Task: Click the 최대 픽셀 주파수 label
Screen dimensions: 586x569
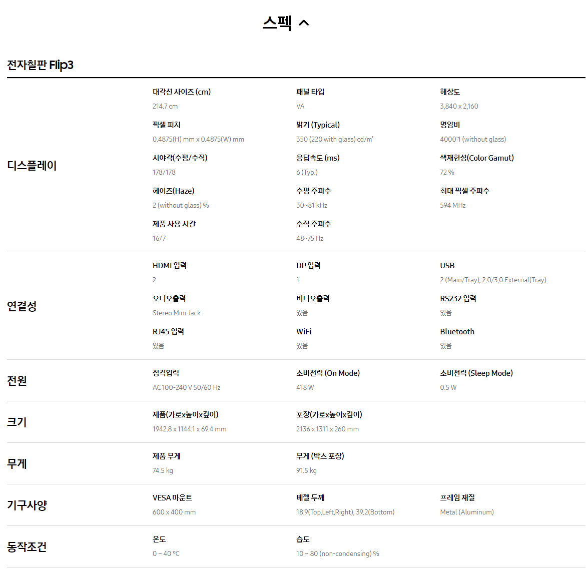Action: click(465, 191)
